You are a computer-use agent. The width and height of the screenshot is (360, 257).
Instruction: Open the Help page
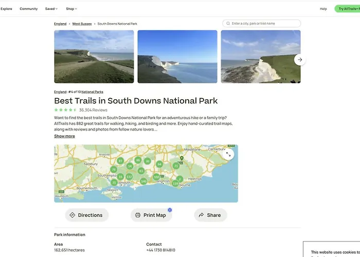click(x=323, y=9)
